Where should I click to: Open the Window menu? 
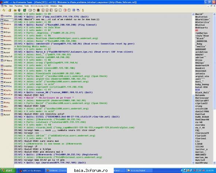click(54, 6)
